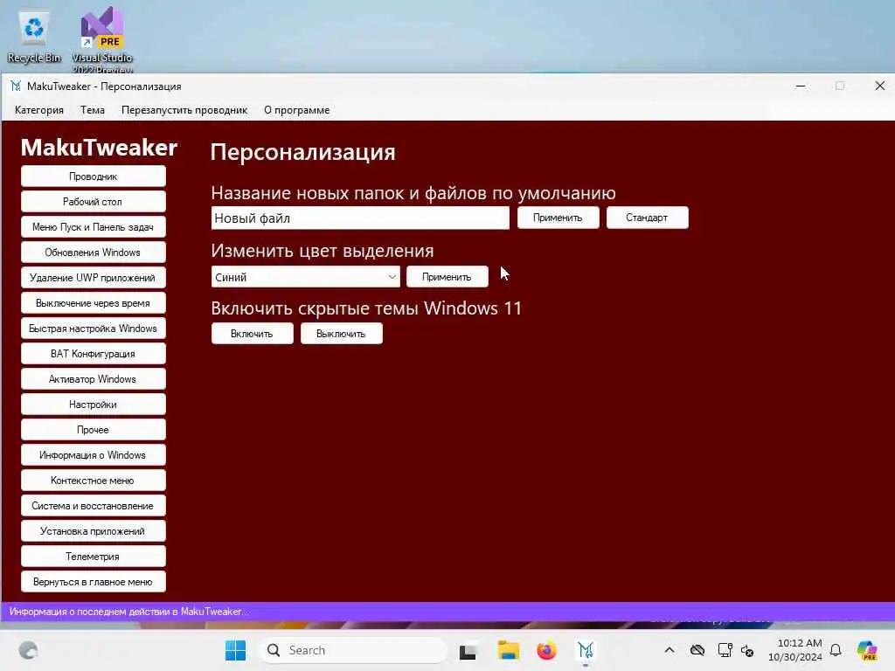The image size is (895, 671).
Task: Open the О программе menu
Action: point(297,110)
